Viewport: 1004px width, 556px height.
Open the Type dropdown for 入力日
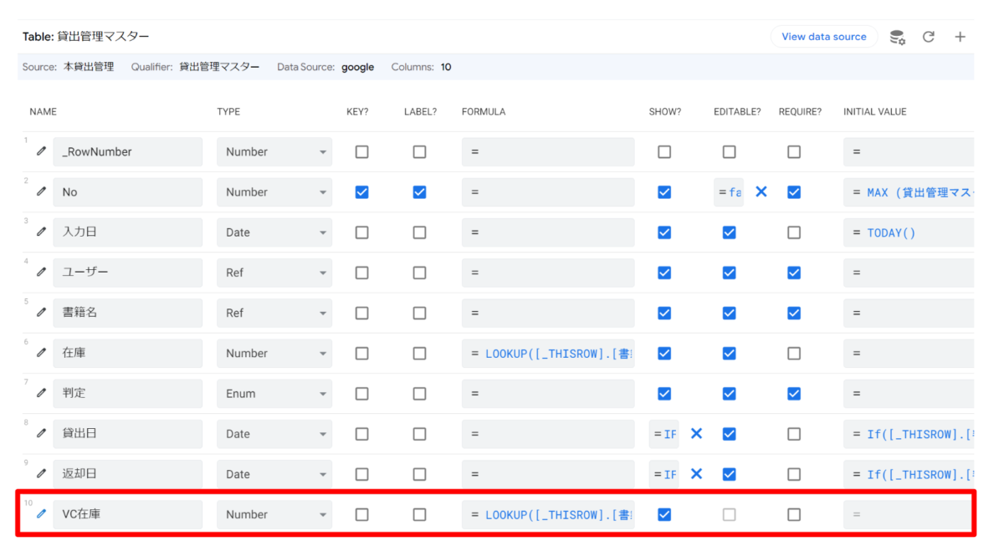pos(274,232)
